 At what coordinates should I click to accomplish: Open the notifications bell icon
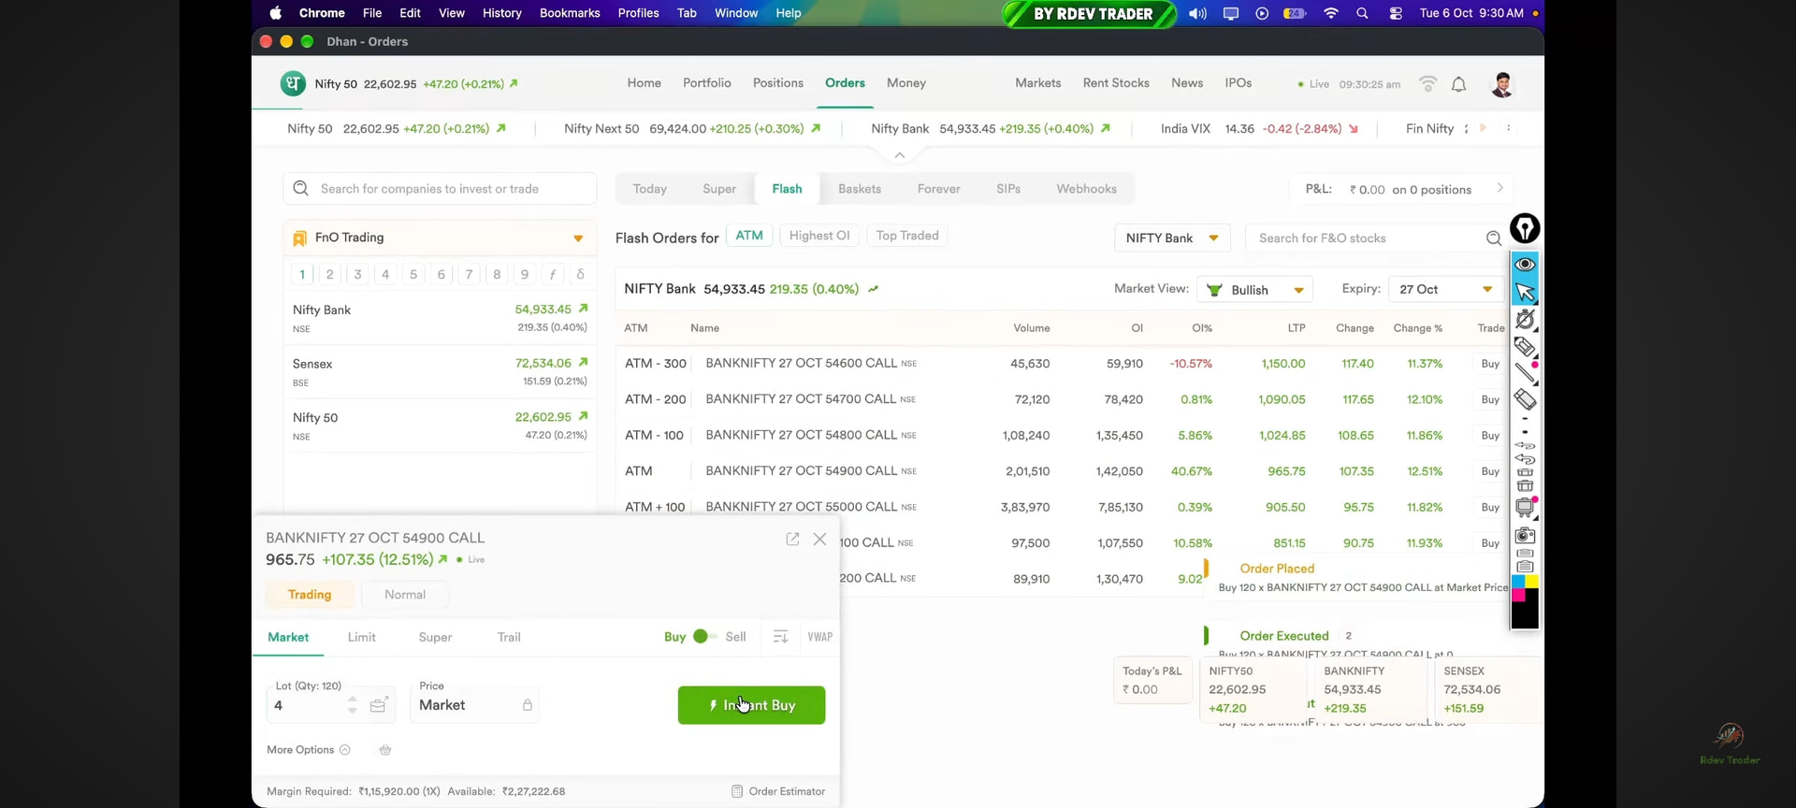[x=1458, y=84]
